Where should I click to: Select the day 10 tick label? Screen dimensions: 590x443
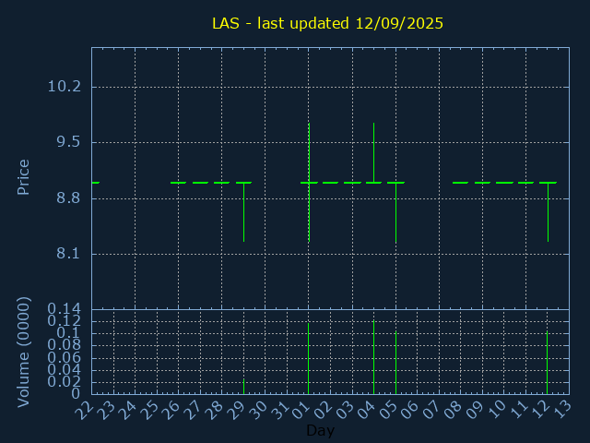tap(496, 410)
